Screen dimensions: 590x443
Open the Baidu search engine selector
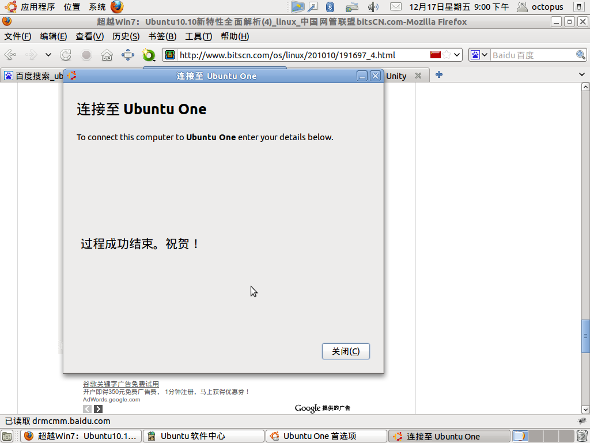[479, 55]
